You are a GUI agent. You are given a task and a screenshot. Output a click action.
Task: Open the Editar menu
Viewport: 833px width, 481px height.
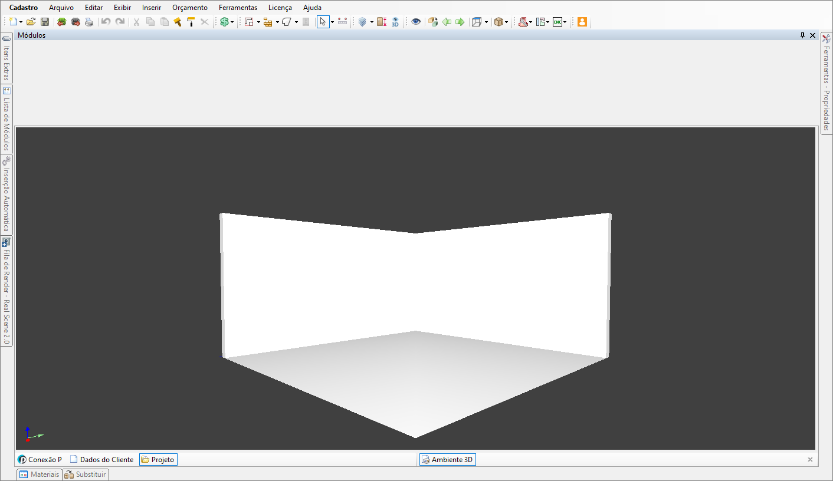94,8
